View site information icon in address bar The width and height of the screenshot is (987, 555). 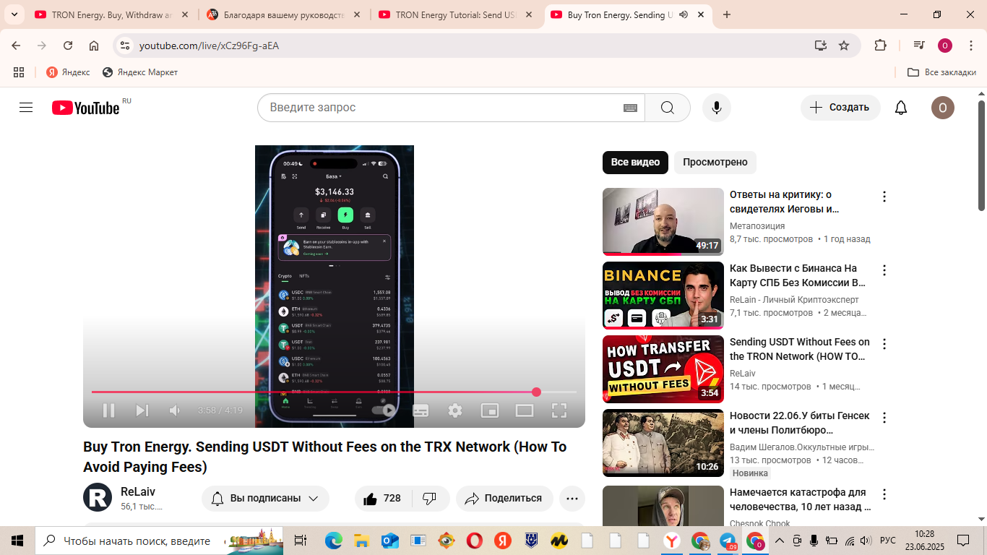(x=125, y=46)
